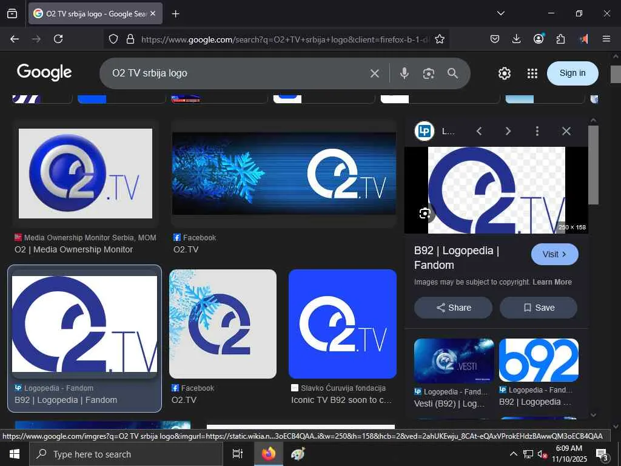
Task: Open Logopedia source icon in preview
Action: pyautogui.click(x=424, y=131)
